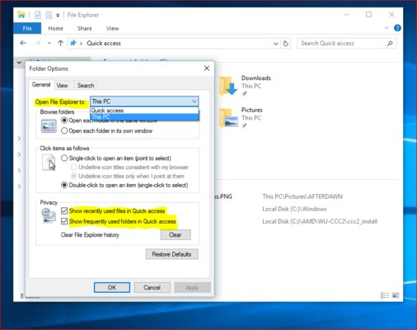Click the This PC\Pictures\AFTERDAWN path
Viewport: 417px width, 330px height.
pyautogui.click(x=302, y=196)
